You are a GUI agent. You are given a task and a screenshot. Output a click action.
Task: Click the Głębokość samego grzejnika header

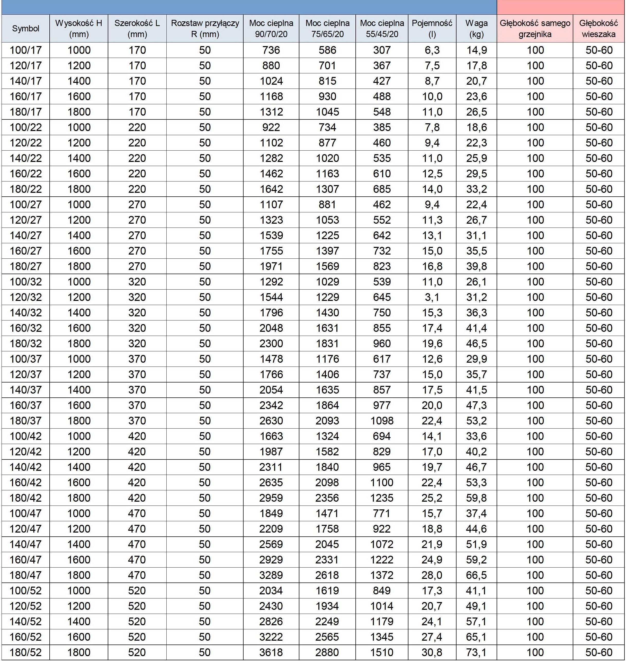click(535, 29)
